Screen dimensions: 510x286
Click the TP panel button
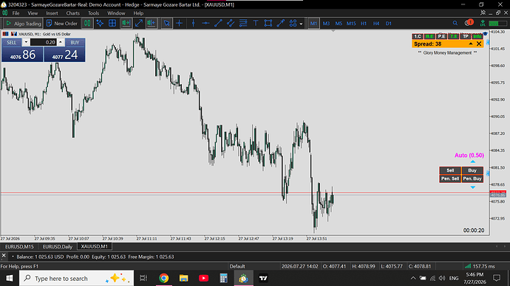click(466, 36)
